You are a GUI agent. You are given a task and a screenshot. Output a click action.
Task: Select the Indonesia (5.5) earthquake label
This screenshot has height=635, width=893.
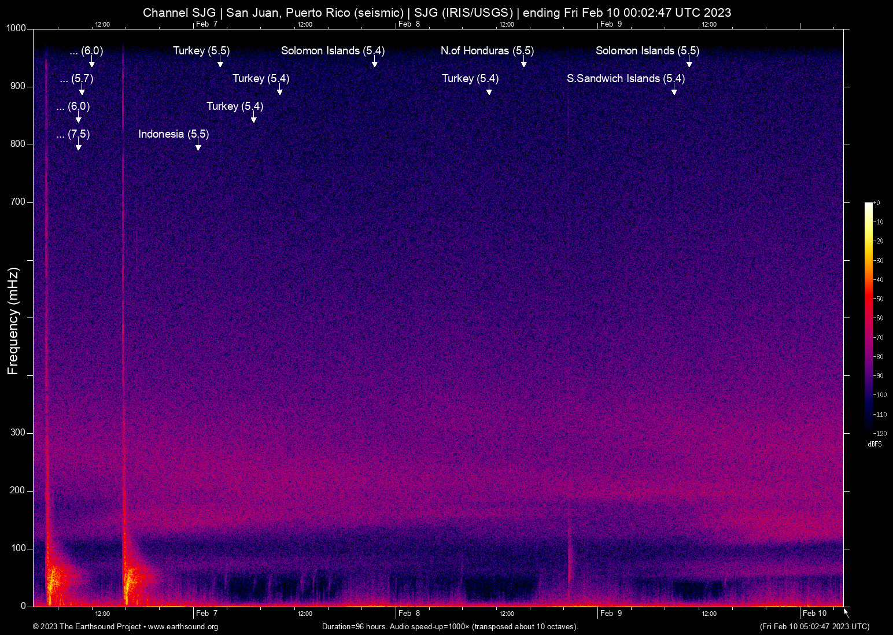[x=174, y=134]
